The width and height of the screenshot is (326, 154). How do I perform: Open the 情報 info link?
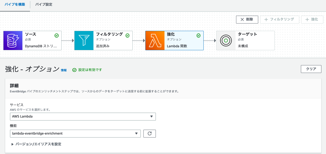click(x=64, y=70)
